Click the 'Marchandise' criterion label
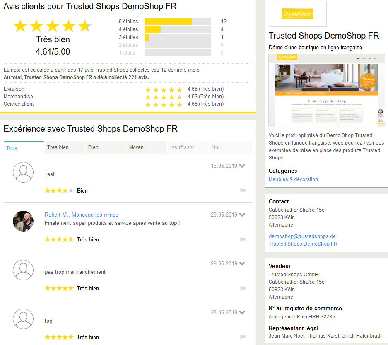The image size is (388, 345). coord(18,96)
